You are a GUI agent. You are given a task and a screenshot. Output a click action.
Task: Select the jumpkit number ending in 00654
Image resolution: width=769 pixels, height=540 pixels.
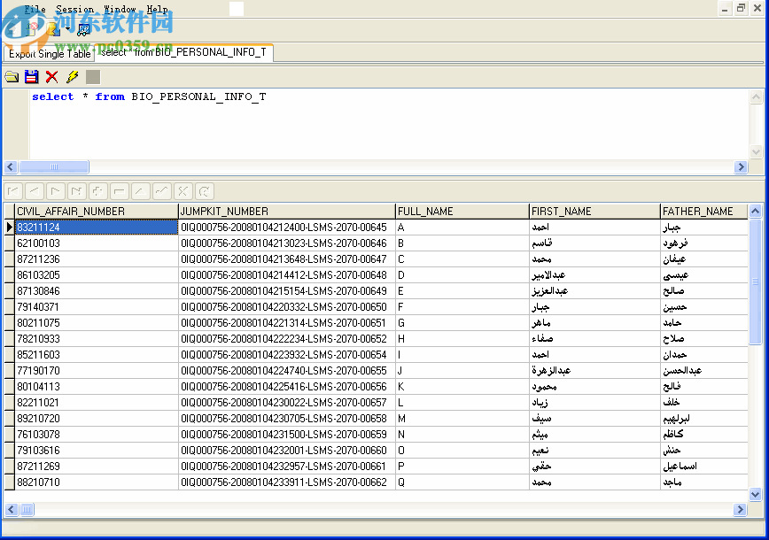coord(286,354)
